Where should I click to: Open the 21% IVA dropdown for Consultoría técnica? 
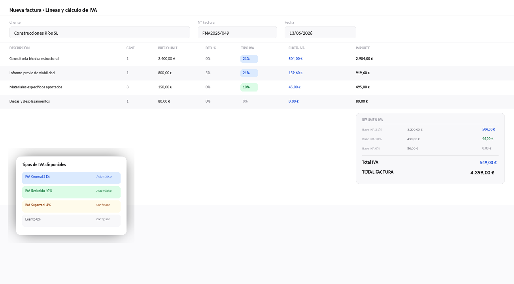click(249, 59)
